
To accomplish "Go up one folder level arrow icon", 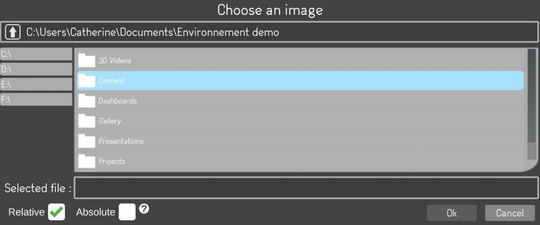I will coord(13,32).
